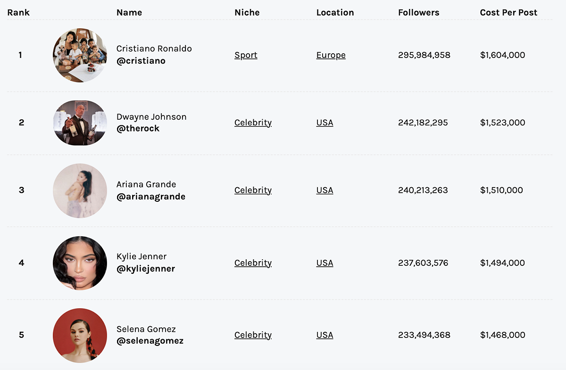Select the @kyliejenner handle
Viewport: 566px width, 370px height.
146,269
